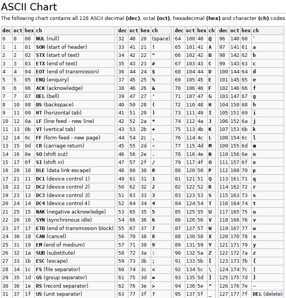Select the "@" character cell
286x298 pixels.
pyautogui.click(x=211, y=38)
